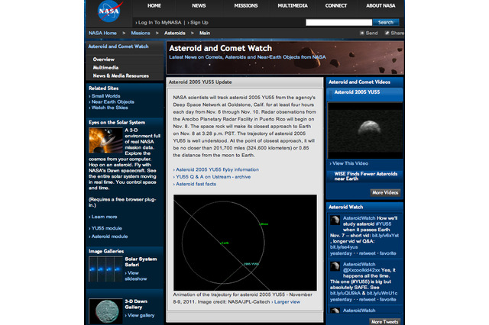The height and width of the screenshot is (325, 489).
Task: Click Log In To MyNASA link
Action: tap(160, 22)
